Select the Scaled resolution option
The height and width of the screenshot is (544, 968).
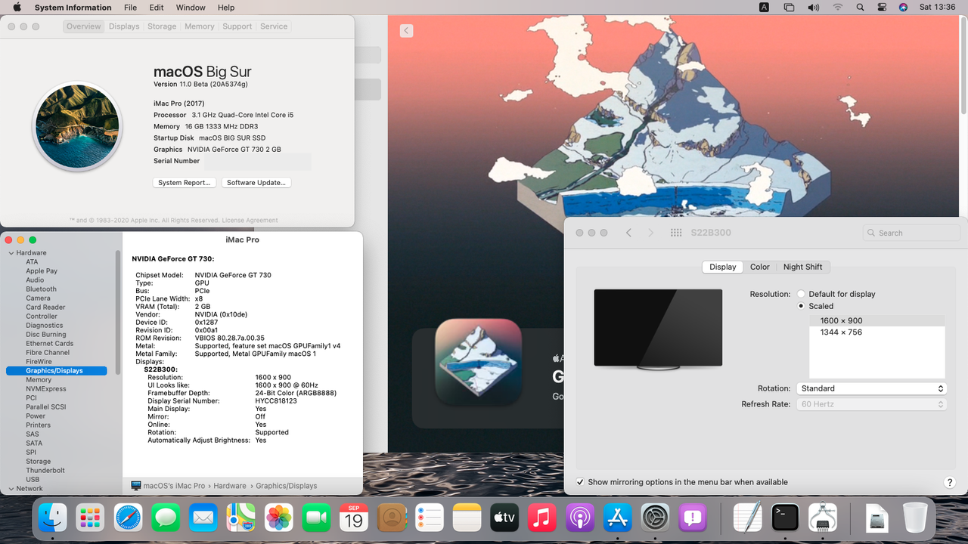pyautogui.click(x=801, y=306)
